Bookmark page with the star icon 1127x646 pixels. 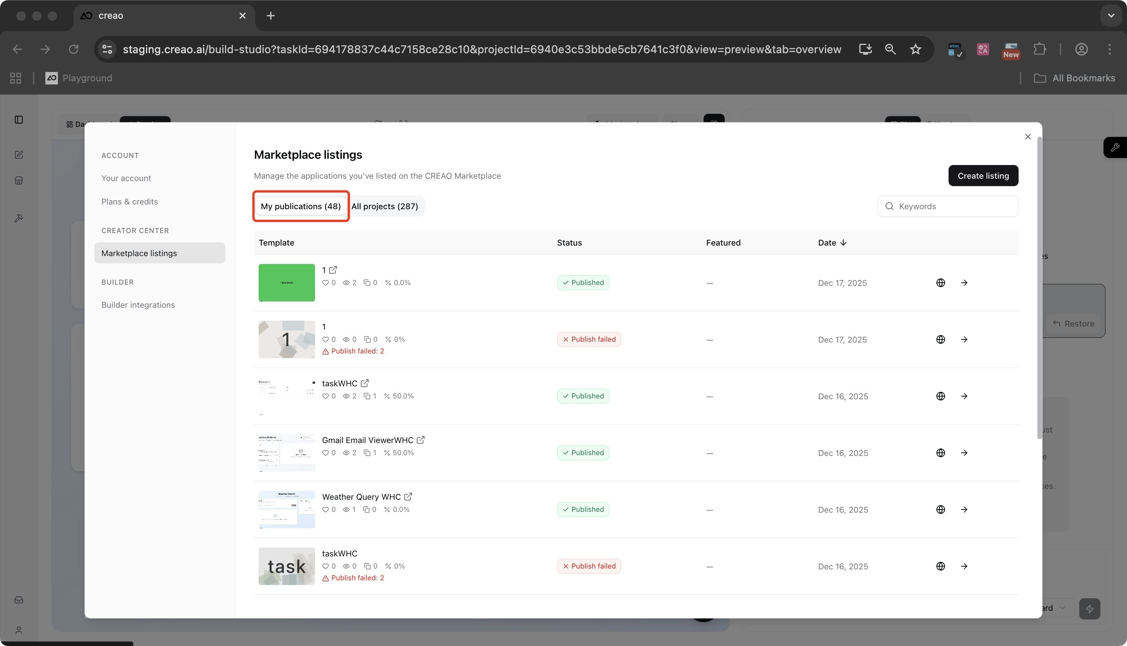915,49
